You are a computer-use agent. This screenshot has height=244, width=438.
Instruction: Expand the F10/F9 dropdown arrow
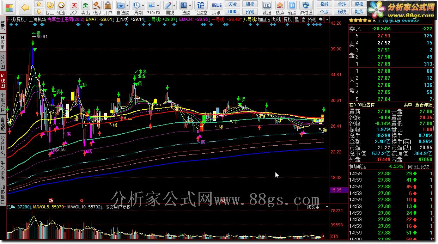[x=158, y=5]
